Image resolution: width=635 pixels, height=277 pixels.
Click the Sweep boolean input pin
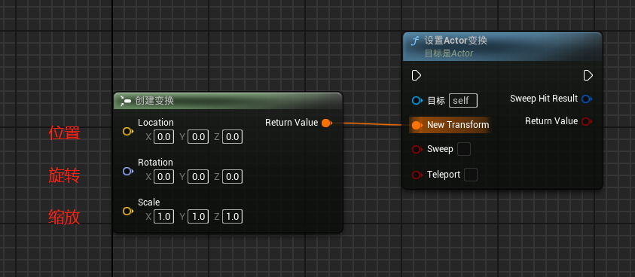click(417, 150)
